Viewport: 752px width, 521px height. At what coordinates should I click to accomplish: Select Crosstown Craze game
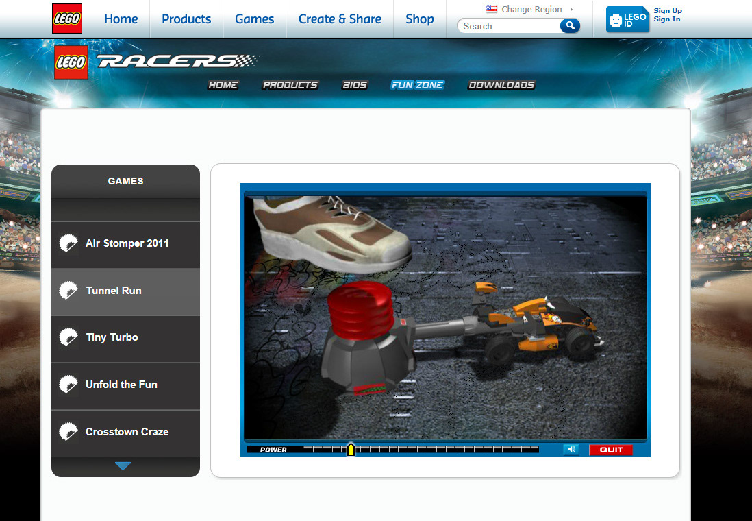pyautogui.click(x=125, y=432)
